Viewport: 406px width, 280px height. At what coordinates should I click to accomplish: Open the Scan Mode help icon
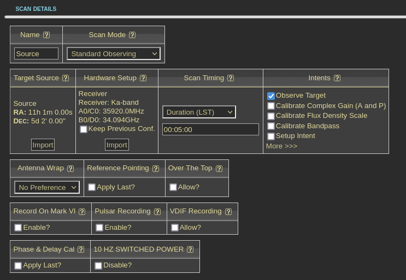pos(132,35)
